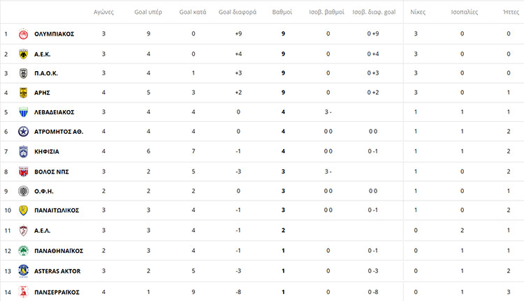Click the Α.Ε.Λ. table row name
The image size is (524, 301).
click(x=43, y=230)
